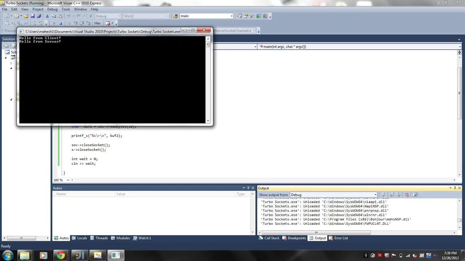The height and width of the screenshot is (261, 465).
Task: Click the Step Over icon
Action: [x=82, y=23]
